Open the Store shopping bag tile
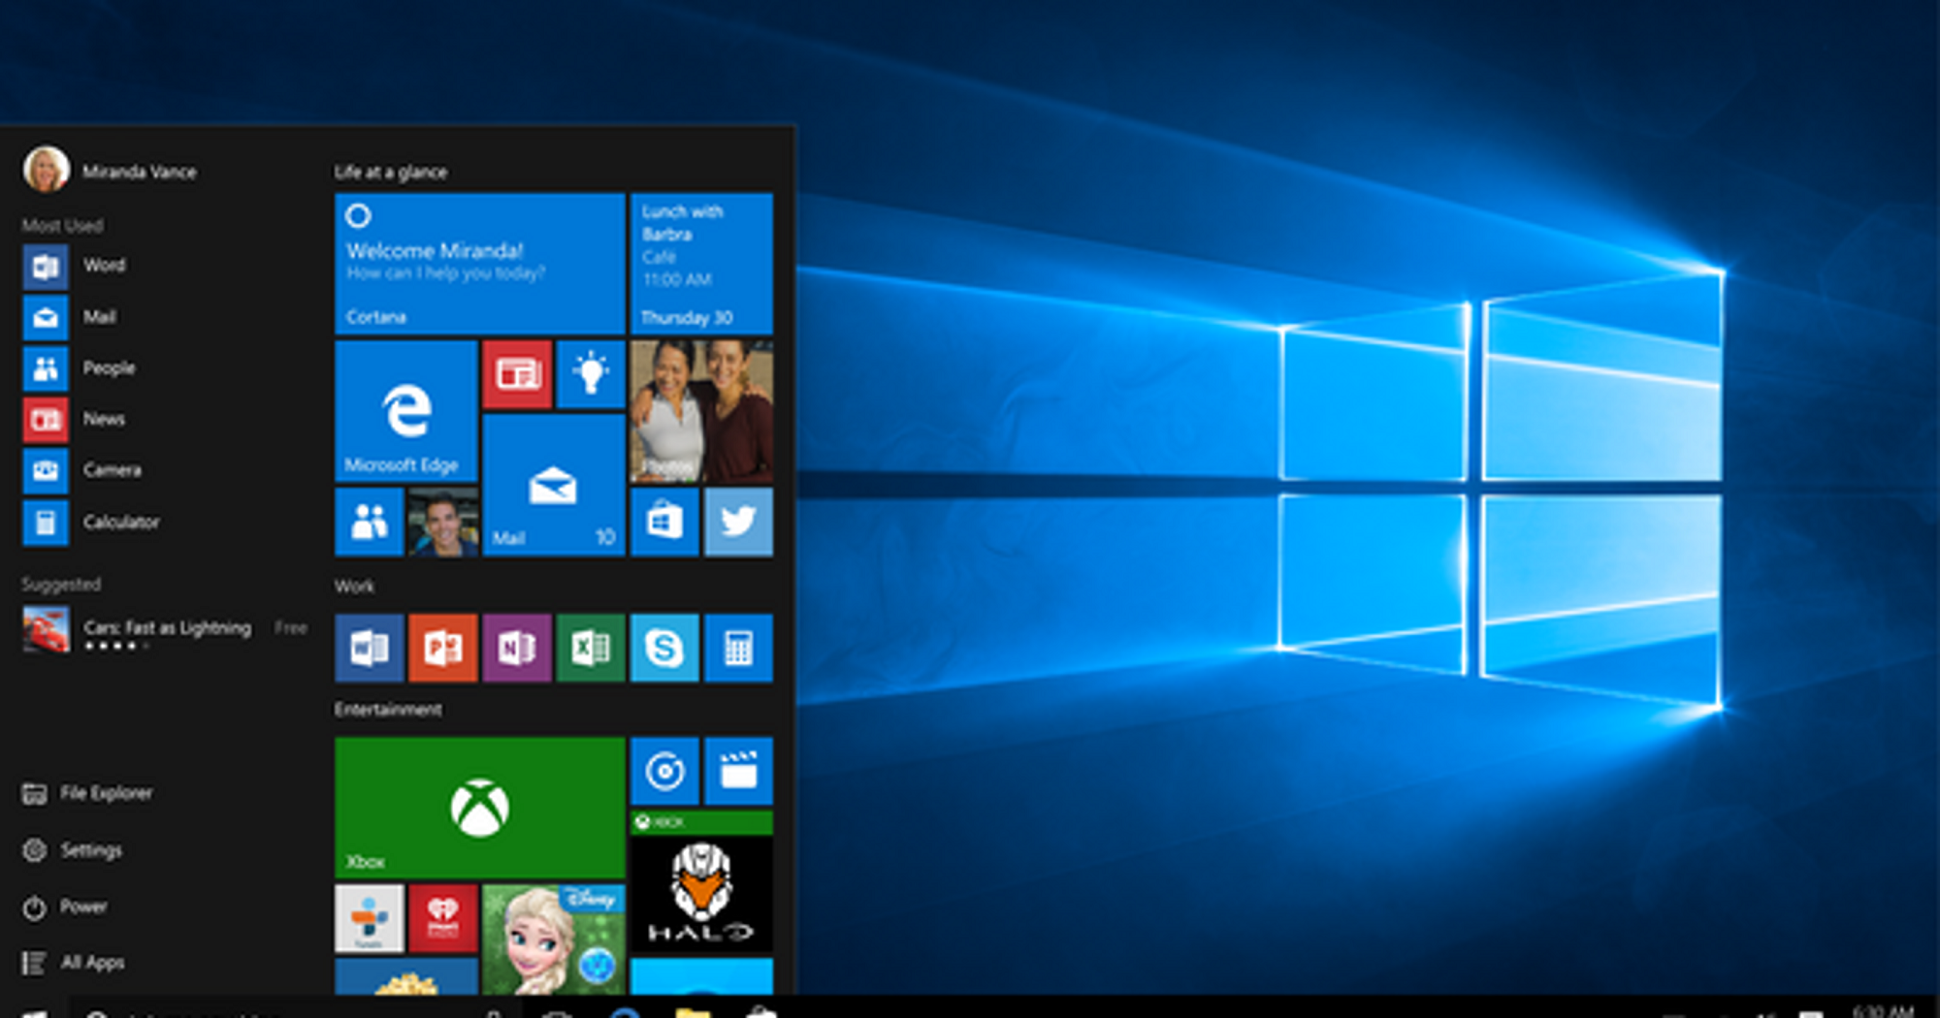 point(664,522)
